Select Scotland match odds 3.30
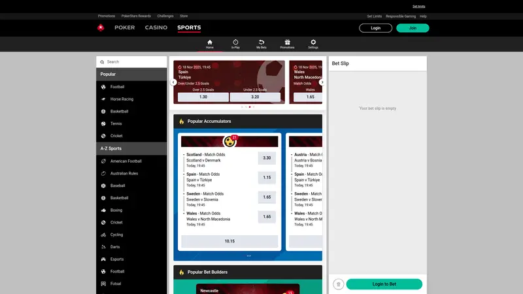Screen dimensions: 523x294 [267, 158]
